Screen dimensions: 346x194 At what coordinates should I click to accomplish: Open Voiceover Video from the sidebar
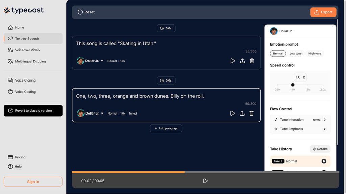pyautogui.click(x=28, y=50)
